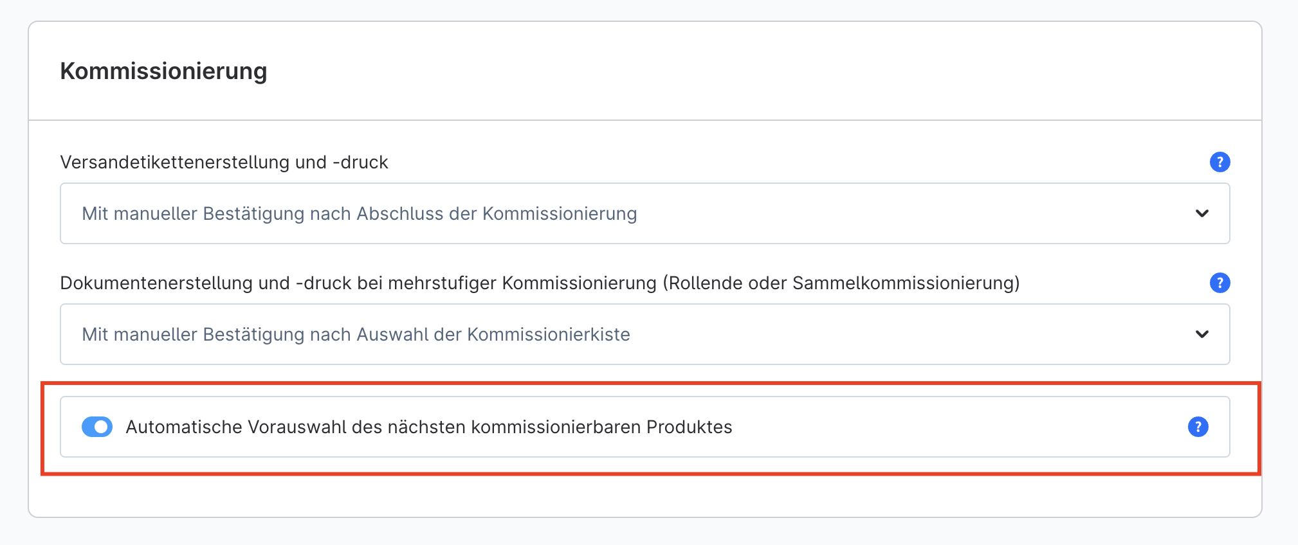Click 'Mit manueller' text in first dropdown
The image size is (1298, 545).
point(140,213)
